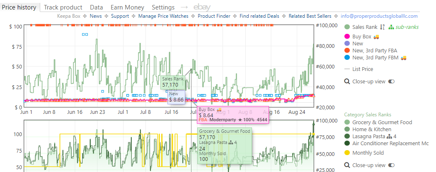
Task: Toggle the lower chart Close-up view switch
Action: pyautogui.click(x=391, y=165)
